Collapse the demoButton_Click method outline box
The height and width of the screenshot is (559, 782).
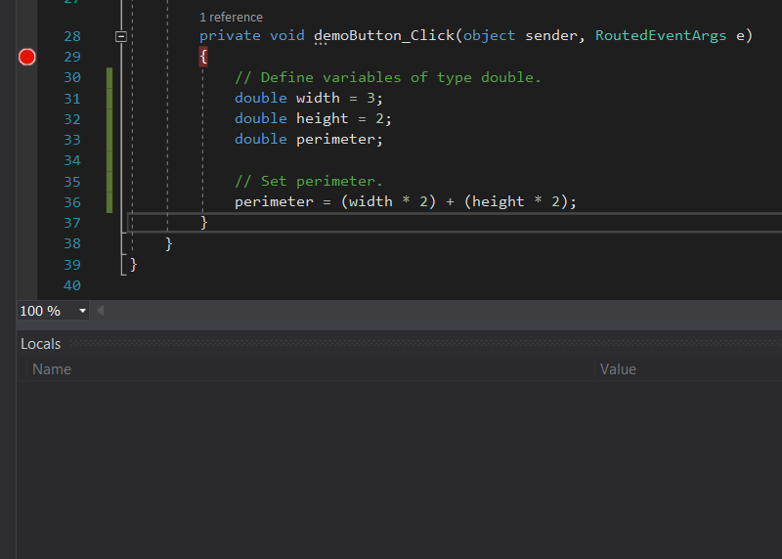tap(121, 36)
